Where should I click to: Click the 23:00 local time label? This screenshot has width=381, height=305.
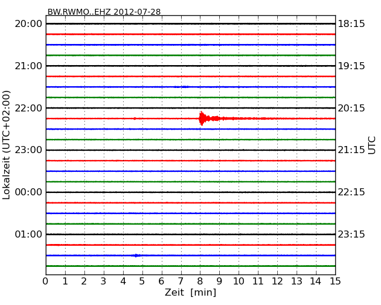point(29,150)
